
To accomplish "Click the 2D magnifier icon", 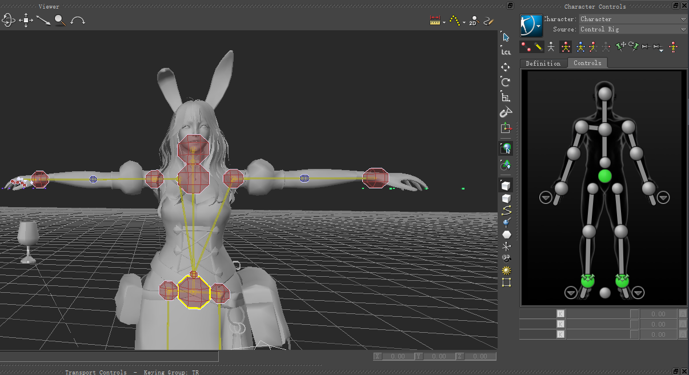I will [473, 21].
